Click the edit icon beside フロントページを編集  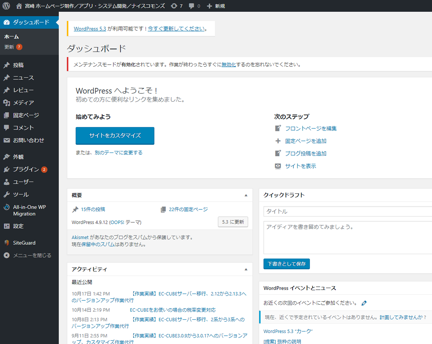tap(278, 128)
